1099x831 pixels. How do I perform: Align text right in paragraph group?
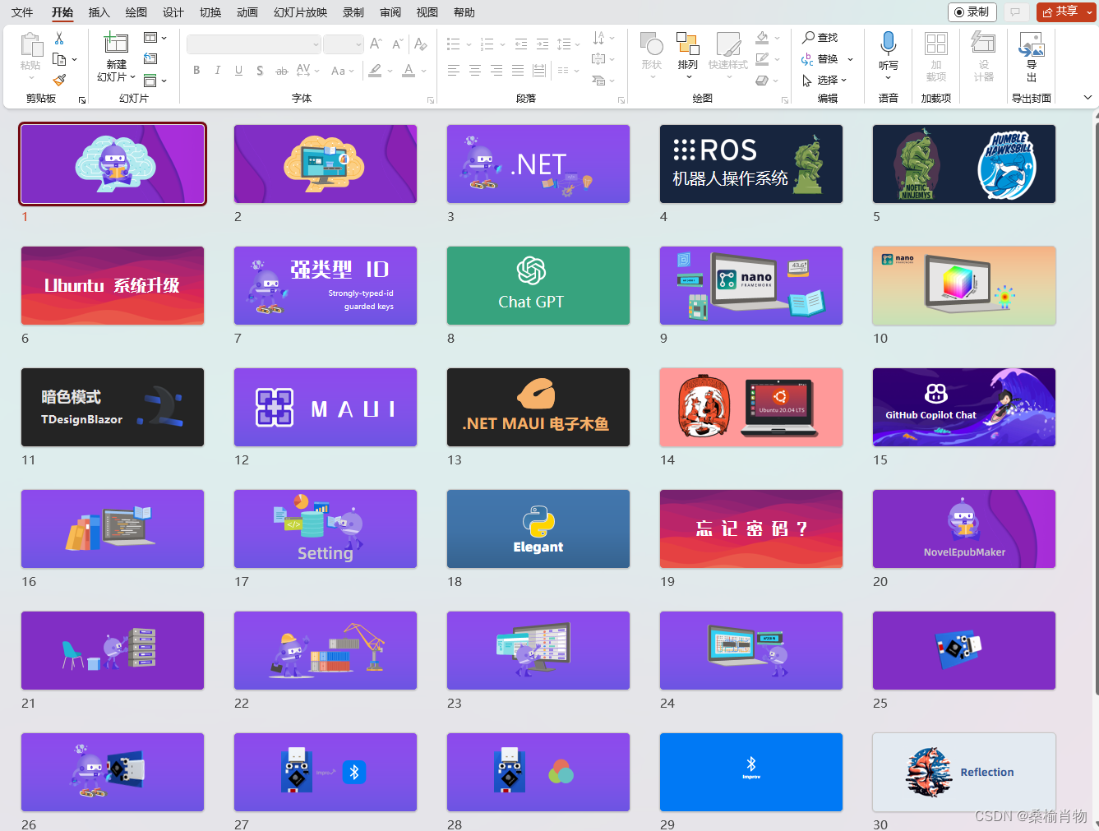496,71
